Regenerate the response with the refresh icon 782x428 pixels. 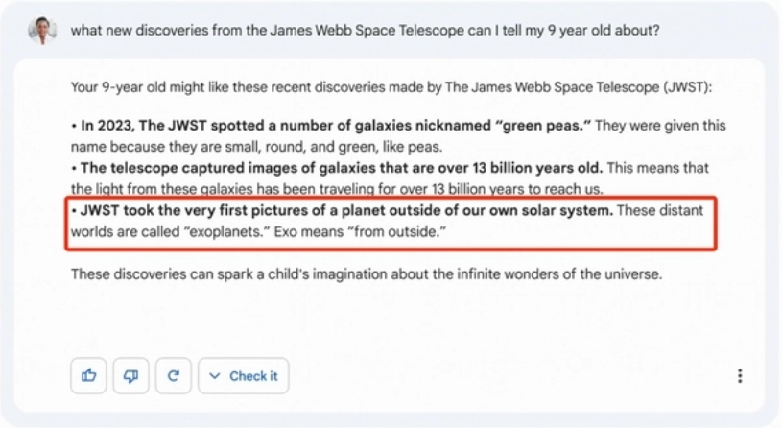(x=174, y=376)
